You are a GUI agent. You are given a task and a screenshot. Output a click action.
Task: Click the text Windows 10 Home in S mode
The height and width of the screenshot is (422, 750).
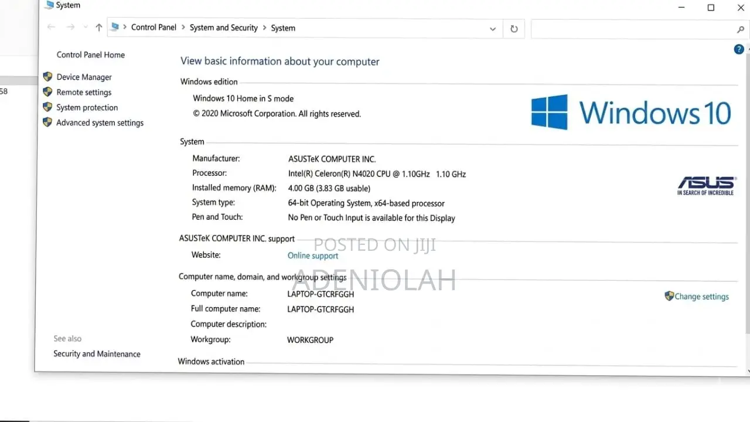pos(243,98)
